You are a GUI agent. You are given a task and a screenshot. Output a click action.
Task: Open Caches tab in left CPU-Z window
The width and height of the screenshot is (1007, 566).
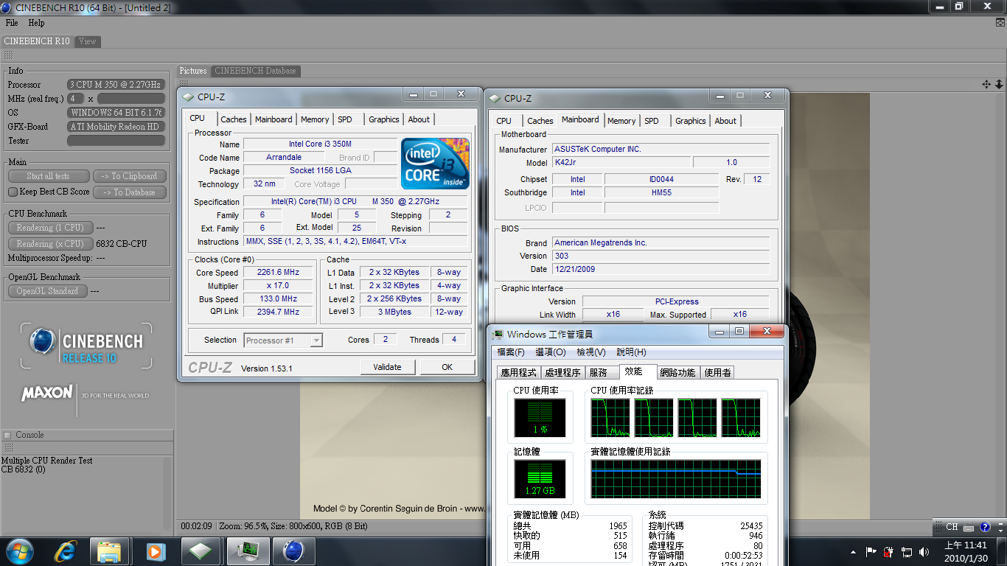pyautogui.click(x=234, y=119)
